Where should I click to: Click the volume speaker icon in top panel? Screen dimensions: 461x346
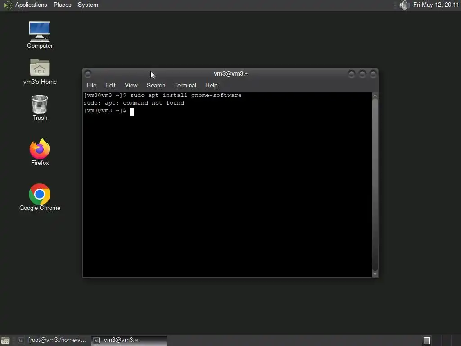tap(405, 5)
